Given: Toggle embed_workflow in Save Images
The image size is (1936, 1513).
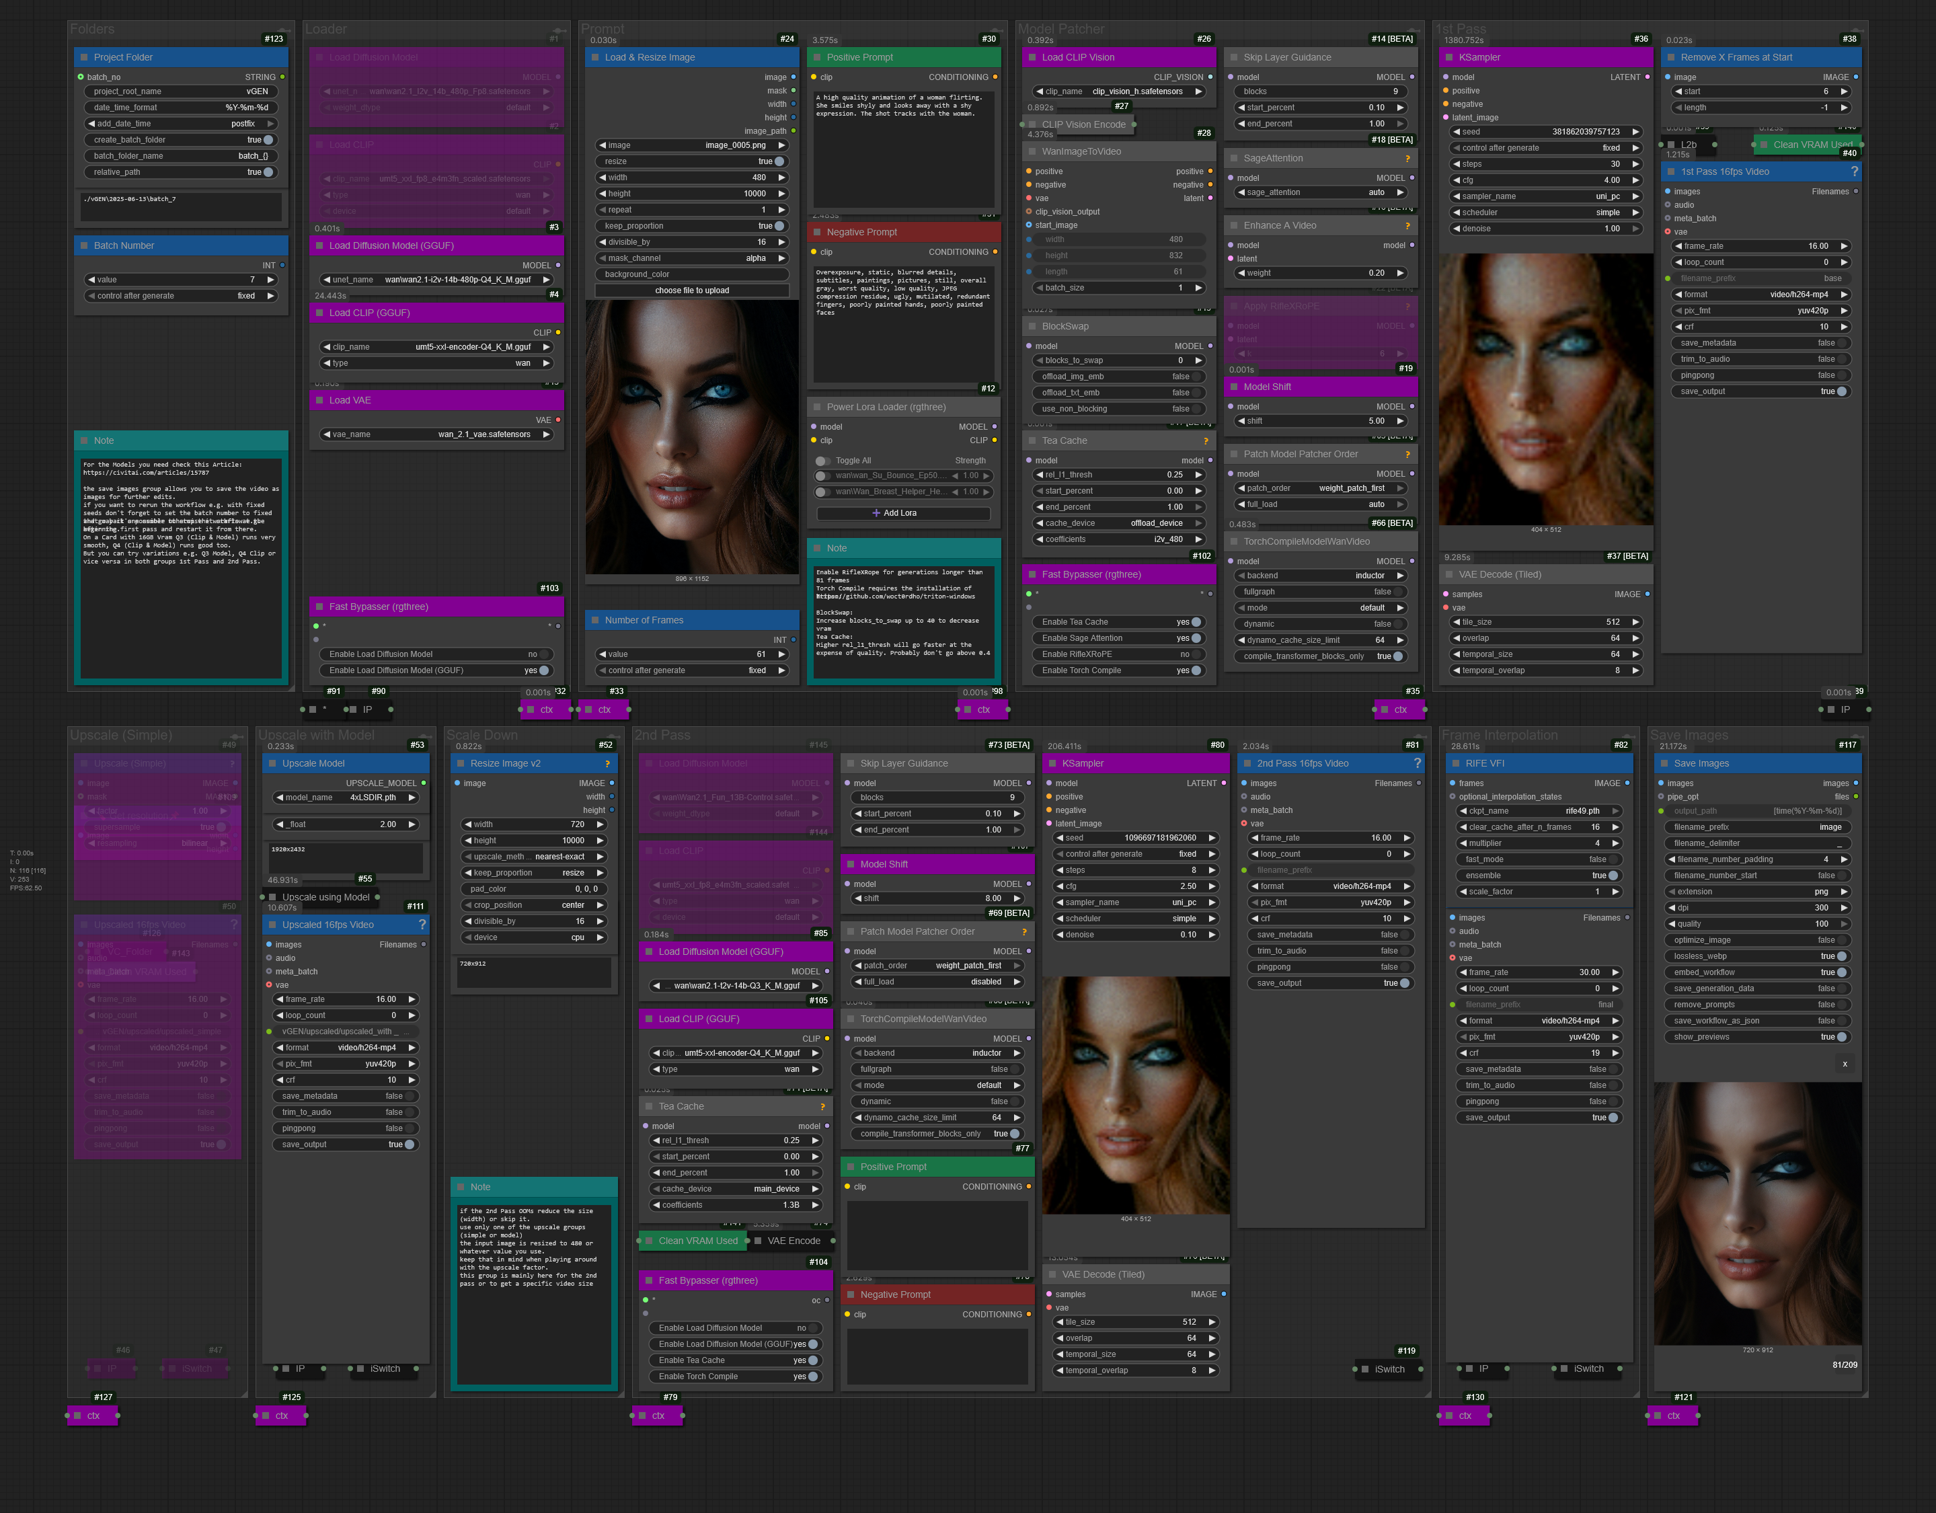Looking at the screenshot, I should click(x=1757, y=972).
